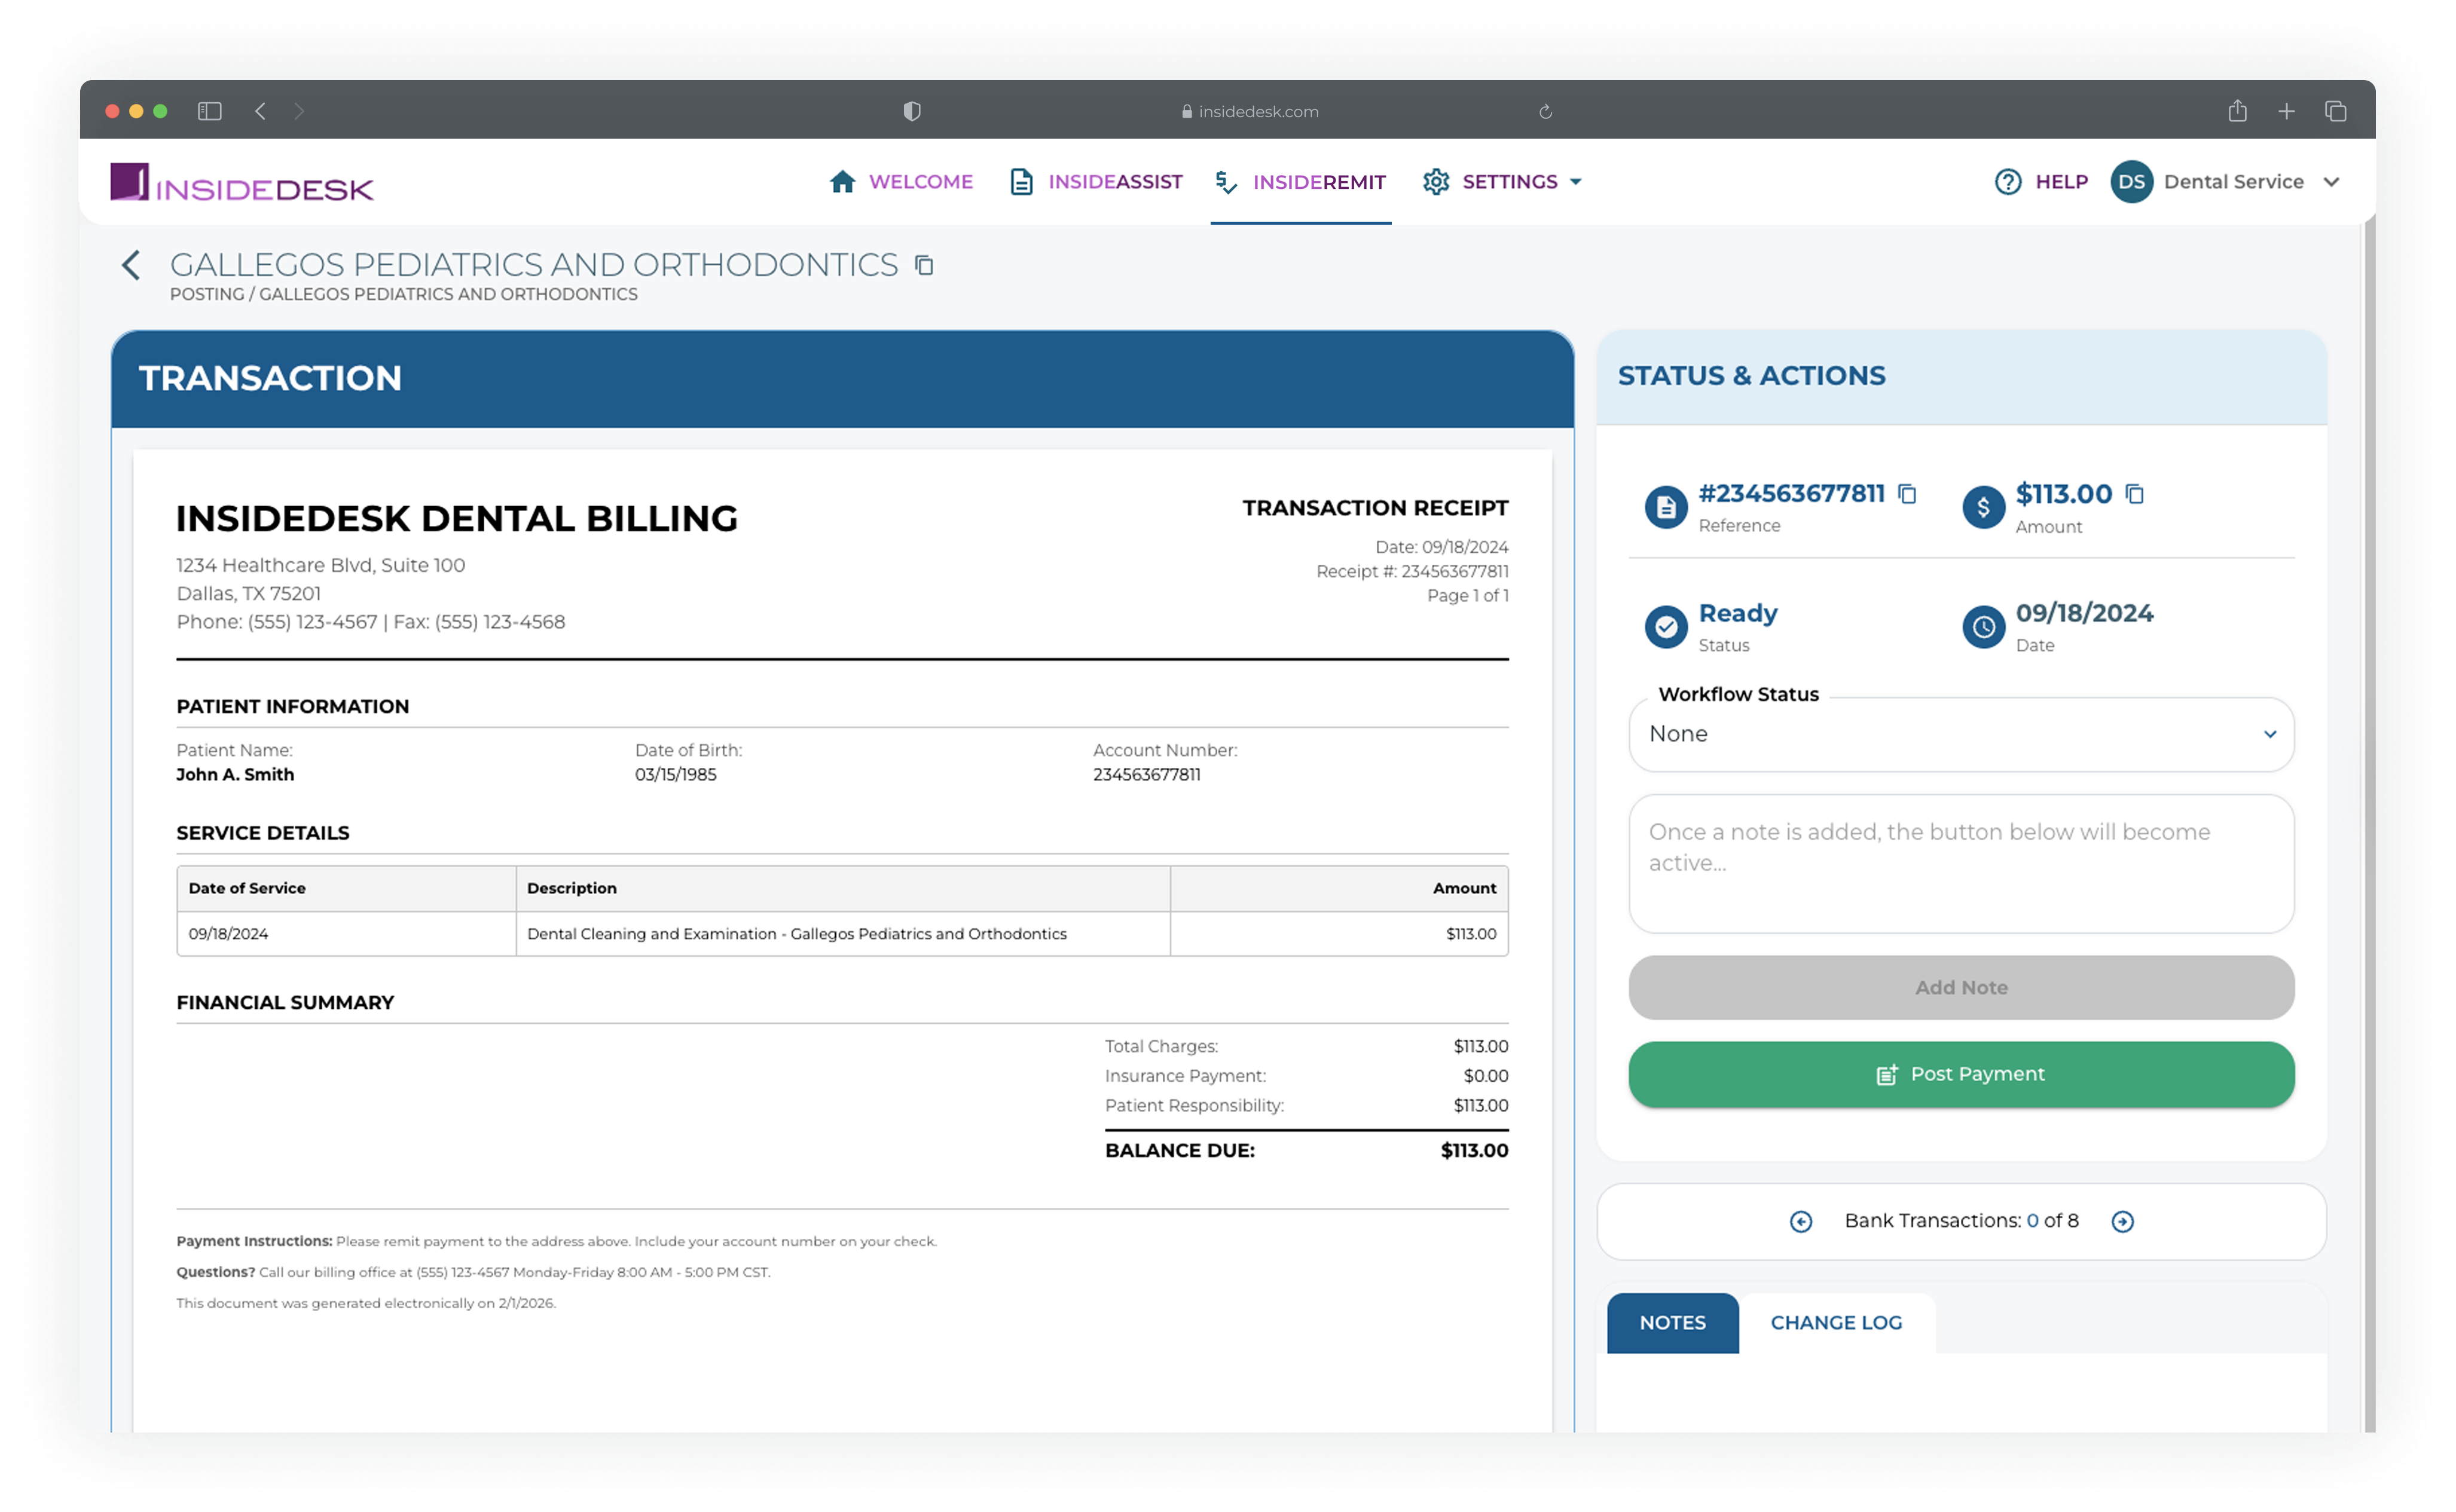The width and height of the screenshot is (2456, 1512).
Task: Open the Workflow Status dropdown
Action: coord(1961,734)
